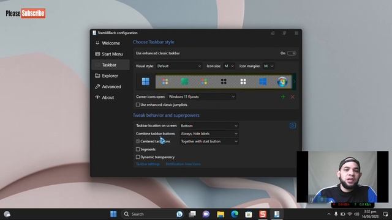
Task: Minimize StartAllBack configuration window
Action: point(273,33)
